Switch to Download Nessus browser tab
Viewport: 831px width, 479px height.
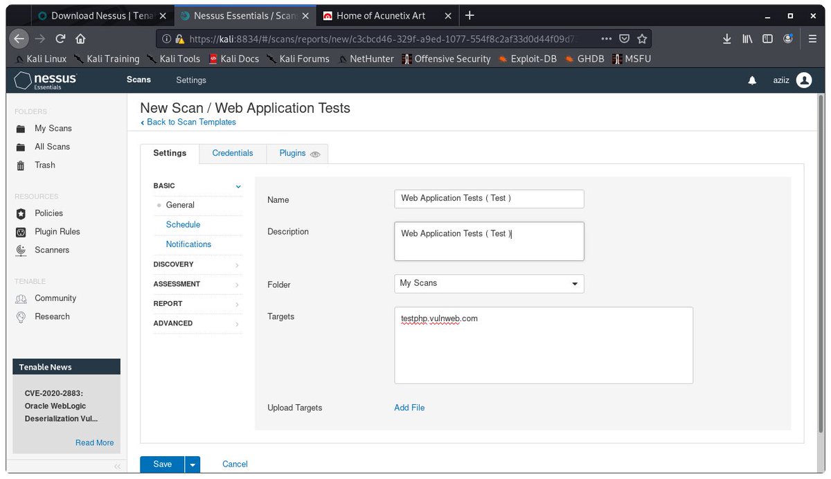point(101,15)
